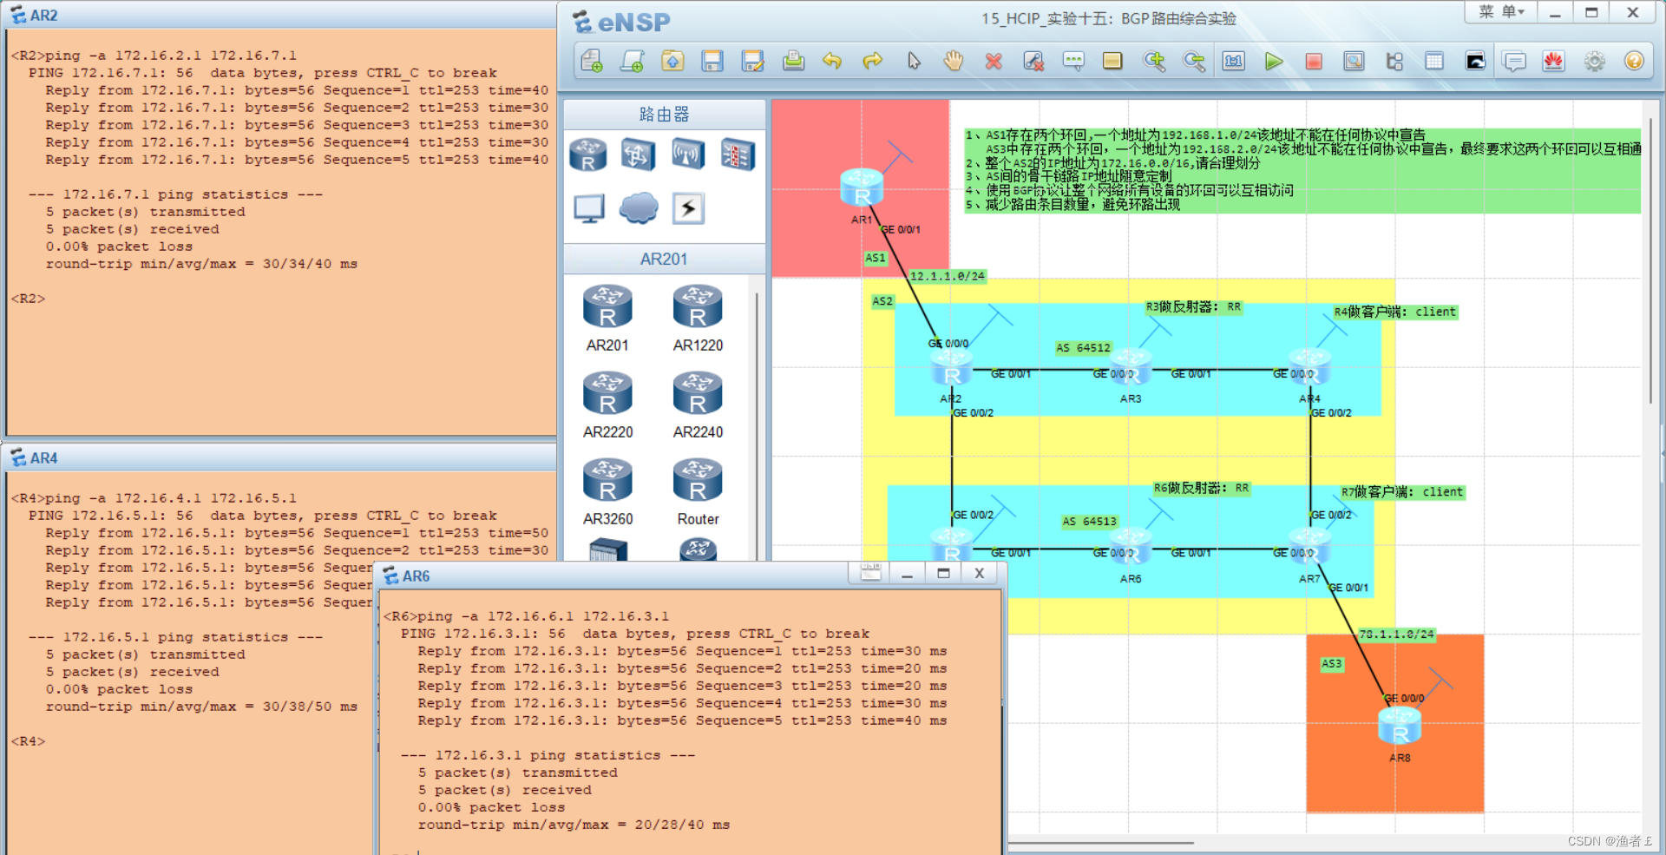Open the forum chat bubble icon
1666x855 pixels.
1514,61
